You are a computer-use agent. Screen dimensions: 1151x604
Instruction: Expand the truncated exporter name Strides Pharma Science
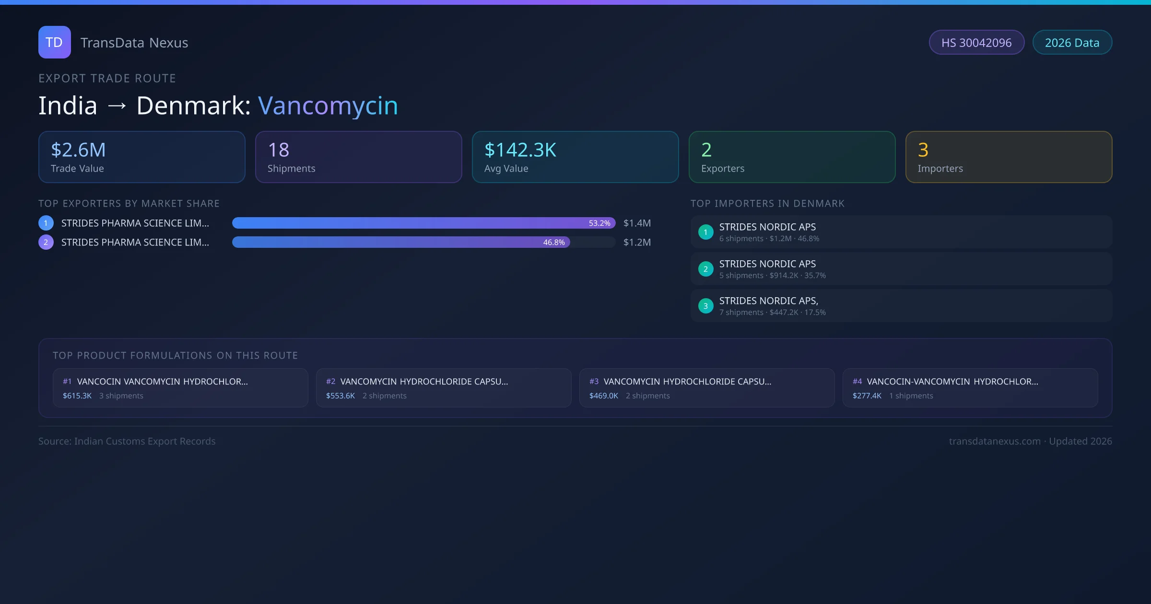135,222
